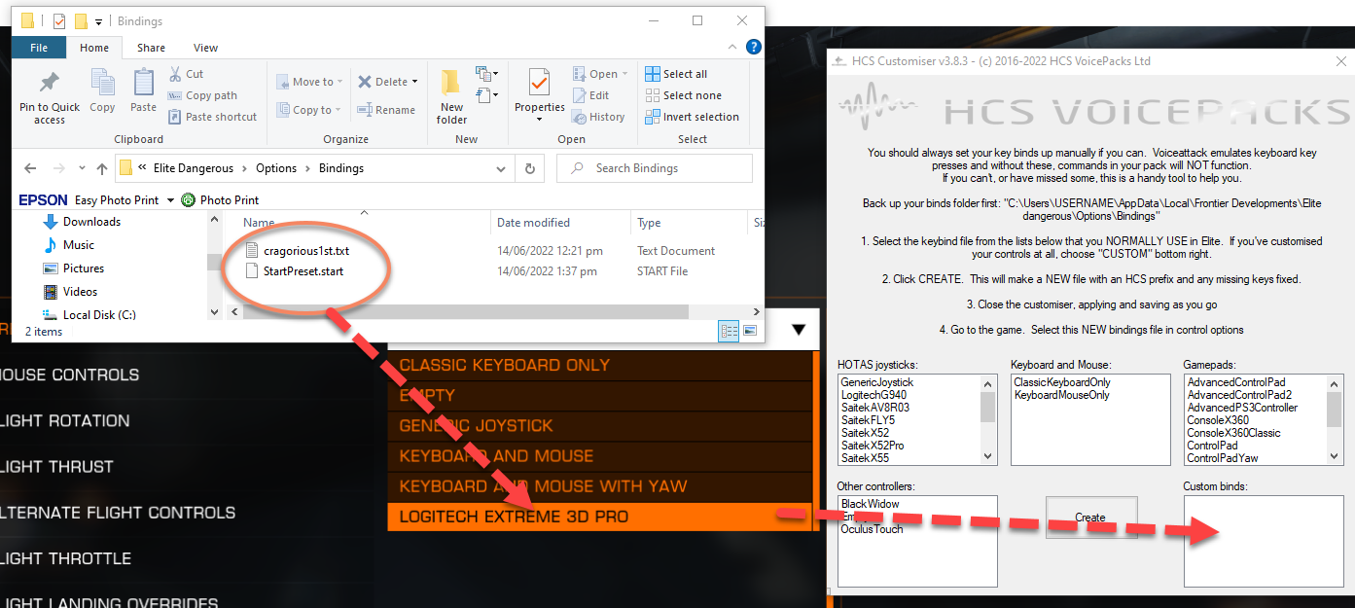Switch to the View ribbon tab
The width and height of the screenshot is (1355, 608).
point(205,48)
